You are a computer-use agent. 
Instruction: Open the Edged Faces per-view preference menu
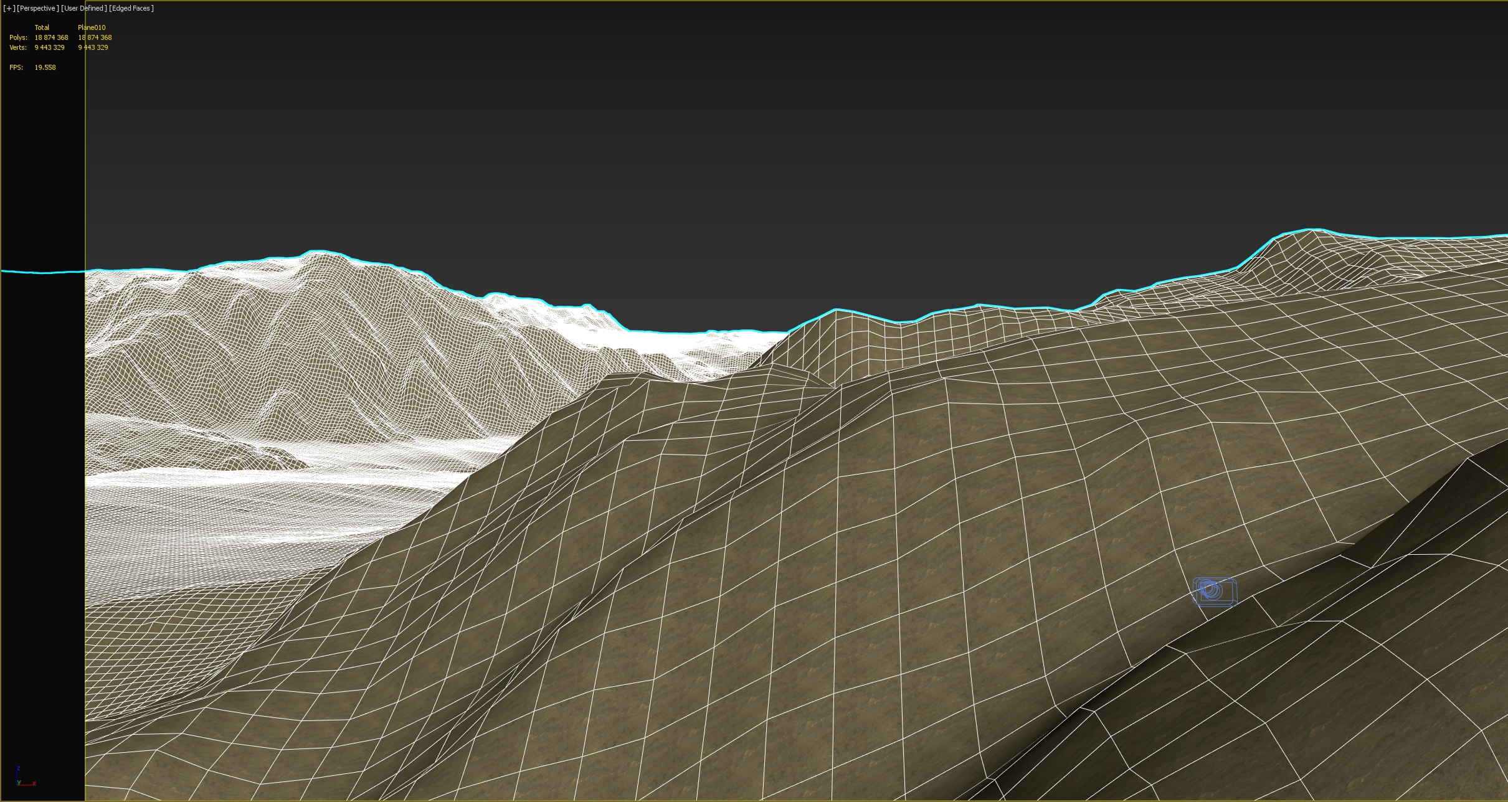(x=131, y=8)
